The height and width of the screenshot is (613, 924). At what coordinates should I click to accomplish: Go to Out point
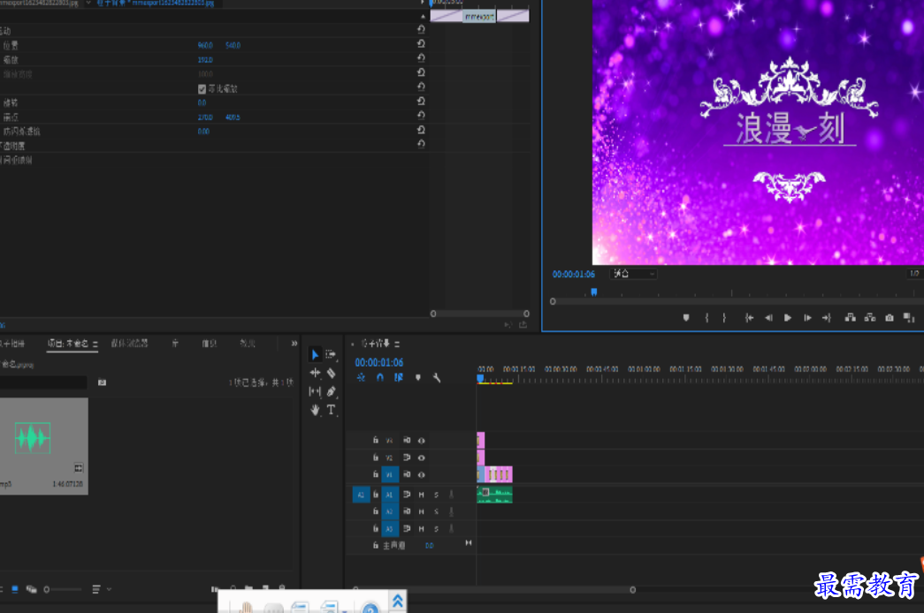click(x=827, y=318)
